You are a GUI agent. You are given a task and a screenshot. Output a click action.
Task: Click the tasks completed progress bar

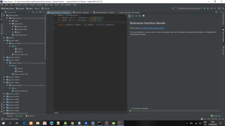[x=175, y=111]
